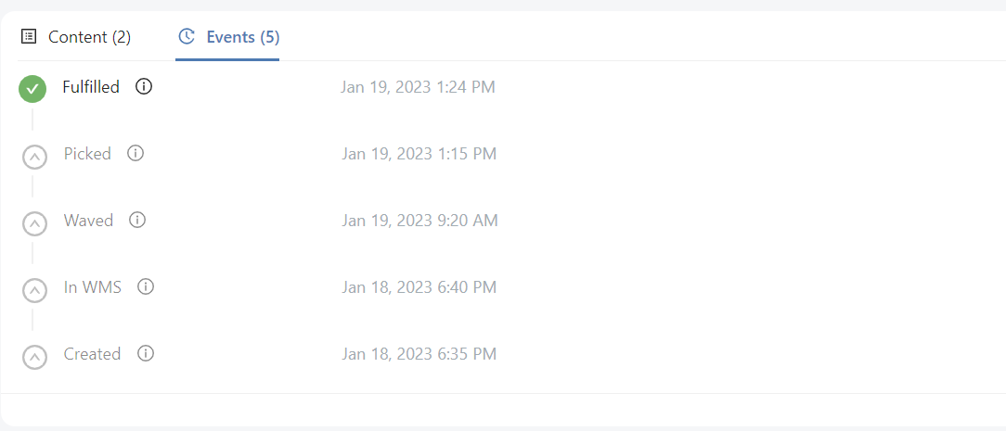Click the Fulfilled timestamp Jan 19, 1:24 PM
The width and height of the screenshot is (1006, 431).
(x=418, y=87)
